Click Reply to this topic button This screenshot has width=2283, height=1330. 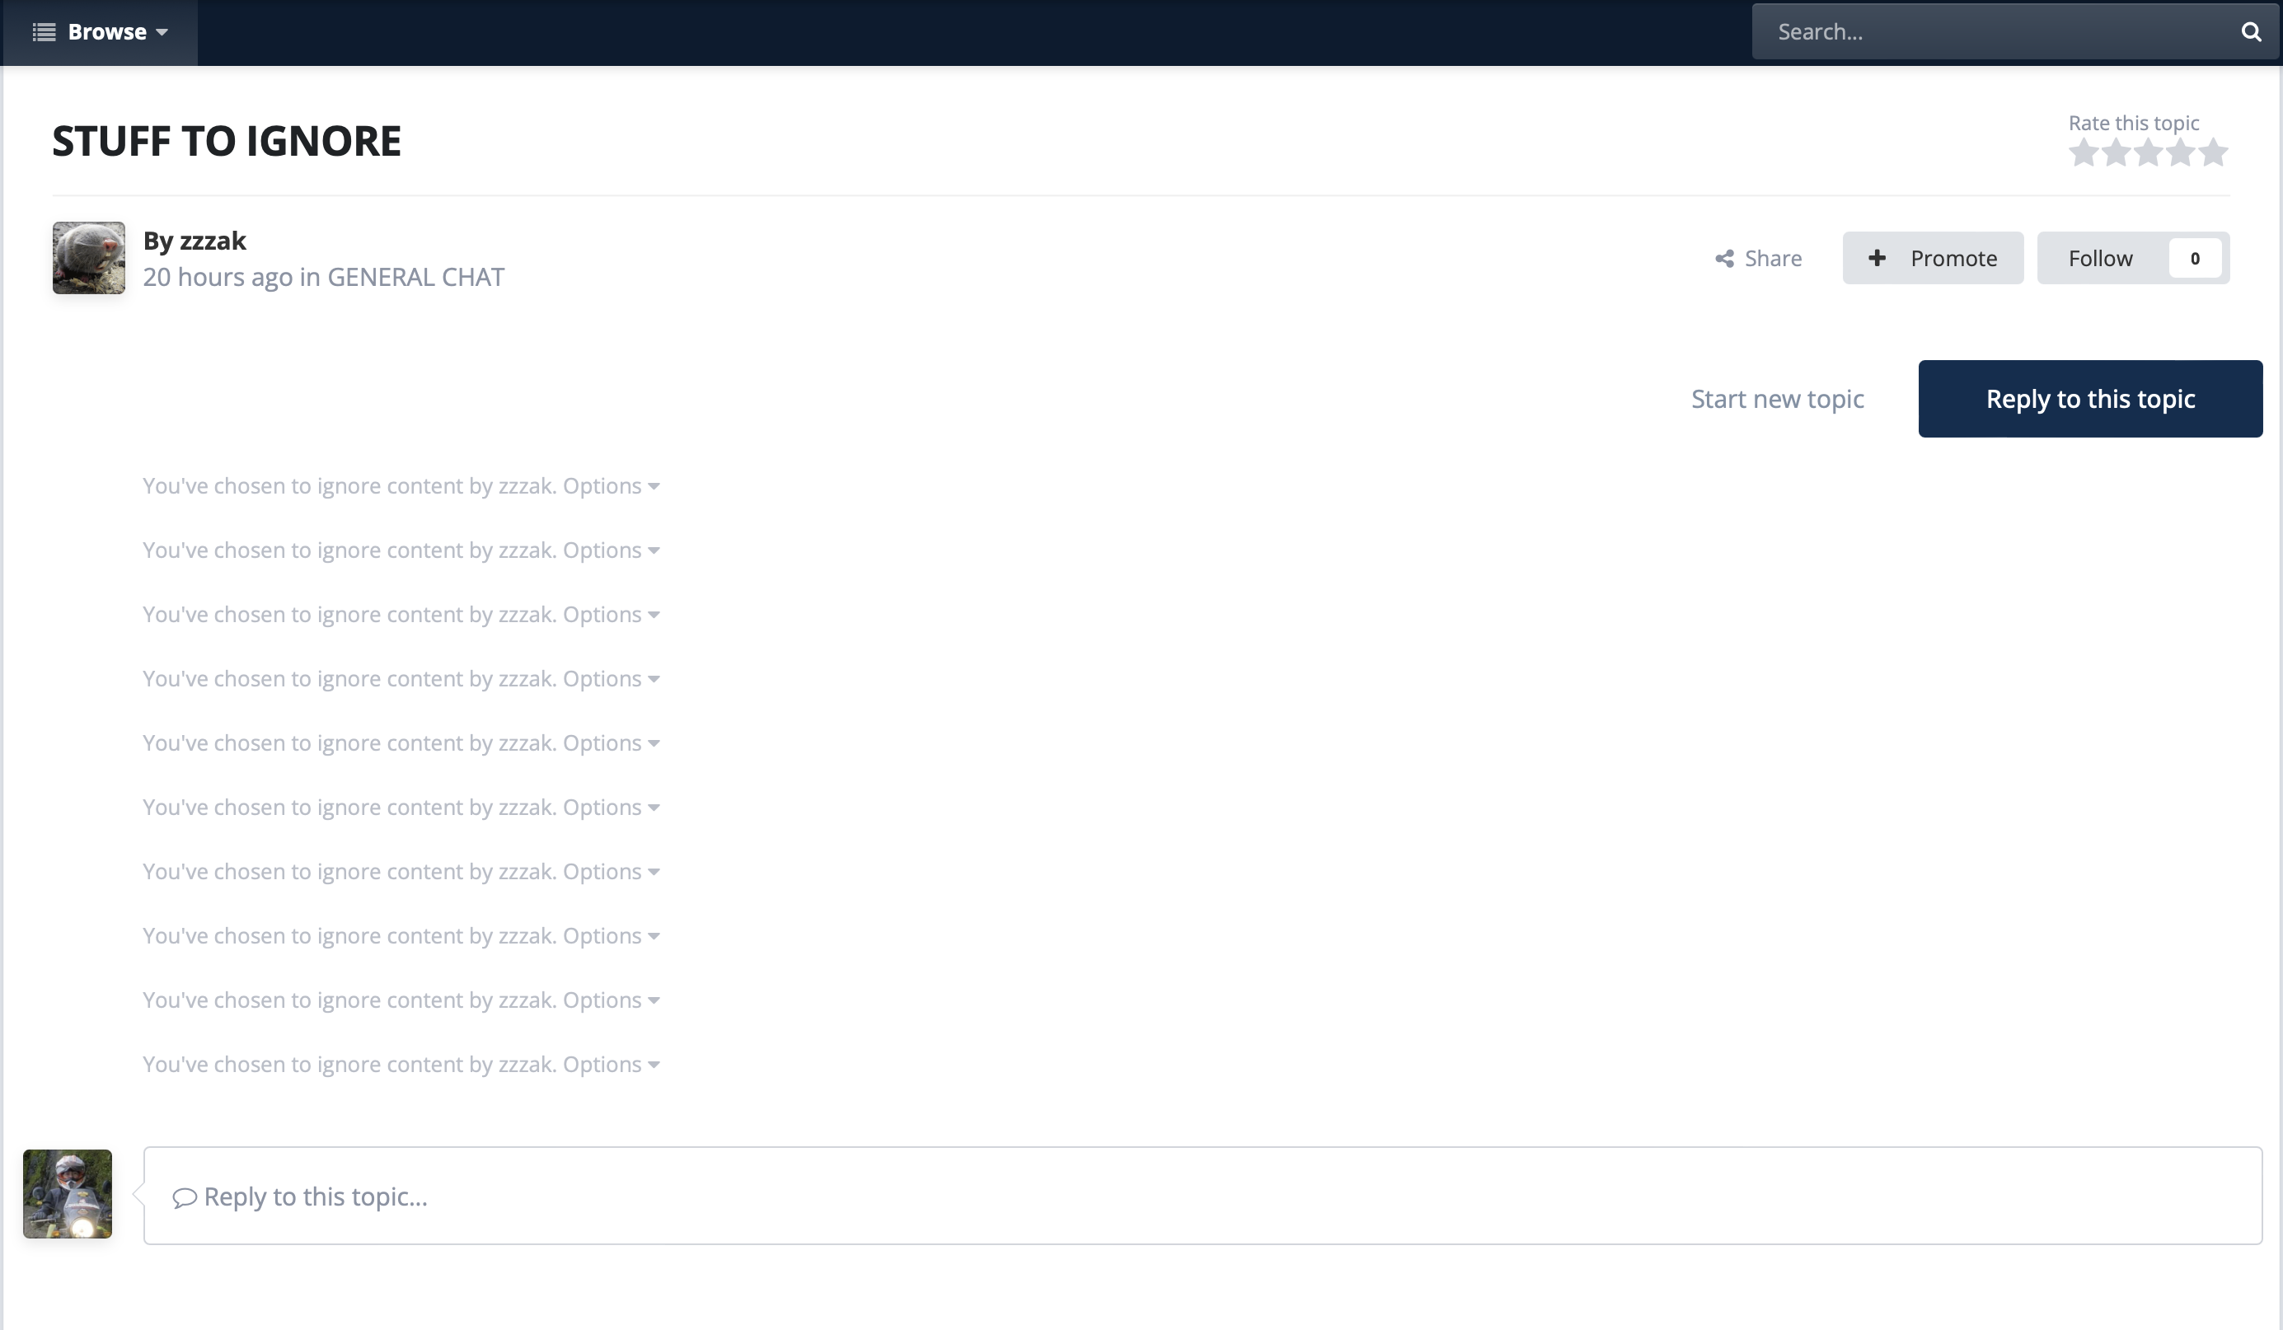[x=2089, y=399]
